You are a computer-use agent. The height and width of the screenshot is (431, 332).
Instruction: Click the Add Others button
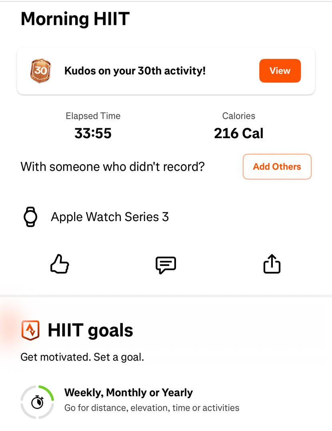277,167
